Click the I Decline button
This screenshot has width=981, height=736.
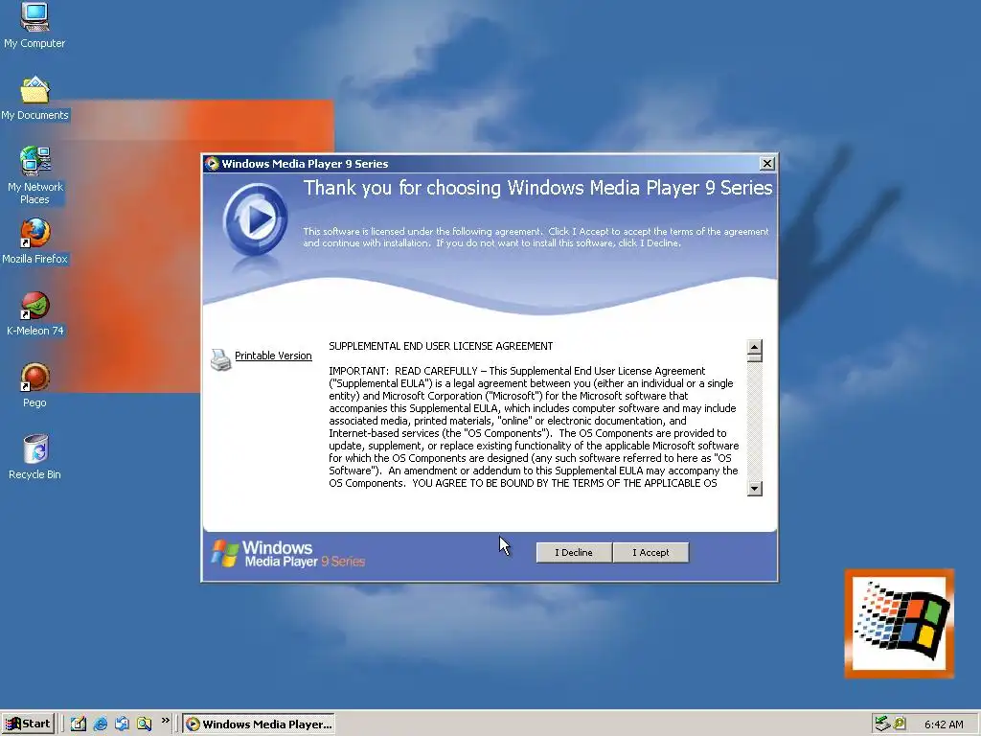point(574,553)
